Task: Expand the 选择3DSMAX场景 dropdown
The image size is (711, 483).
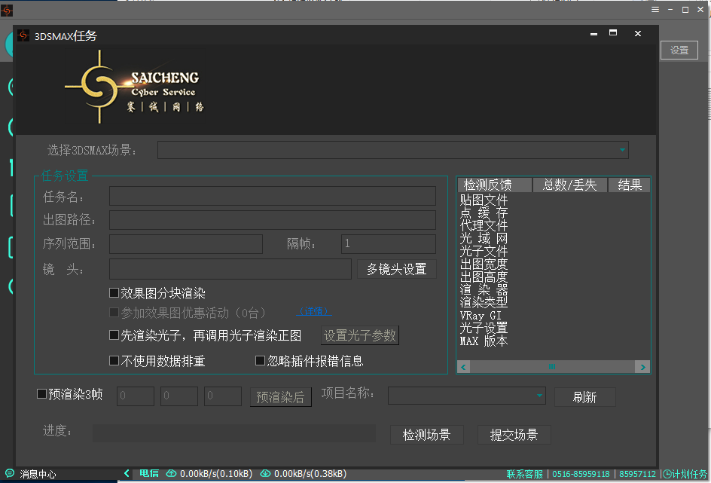Action: coord(622,150)
